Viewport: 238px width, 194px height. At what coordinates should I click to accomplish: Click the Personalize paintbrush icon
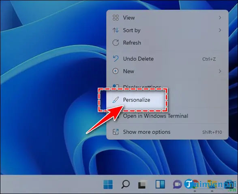click(116, 100)
